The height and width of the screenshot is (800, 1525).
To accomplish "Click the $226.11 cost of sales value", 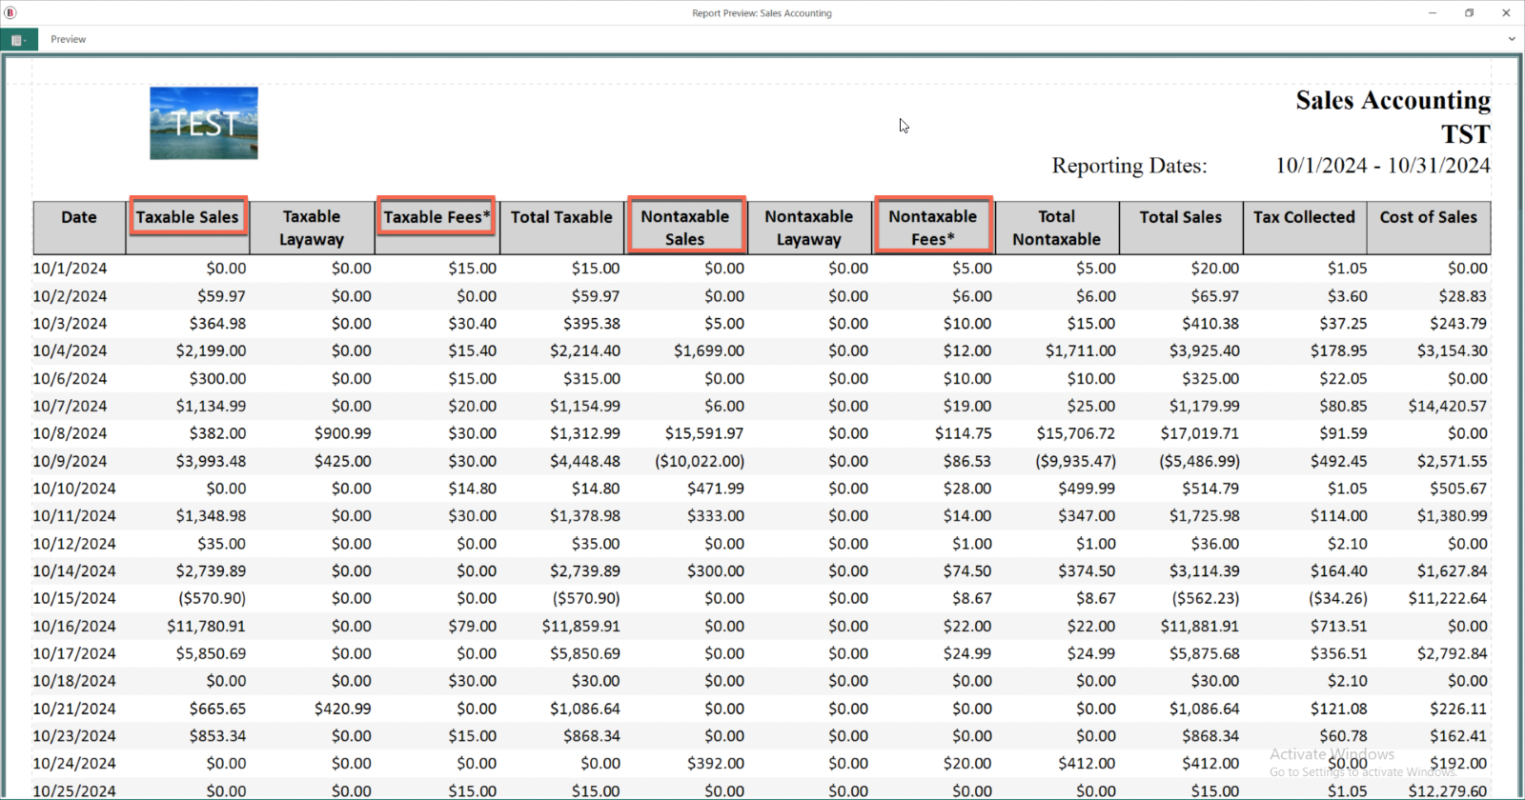I will pos(1458,709).
